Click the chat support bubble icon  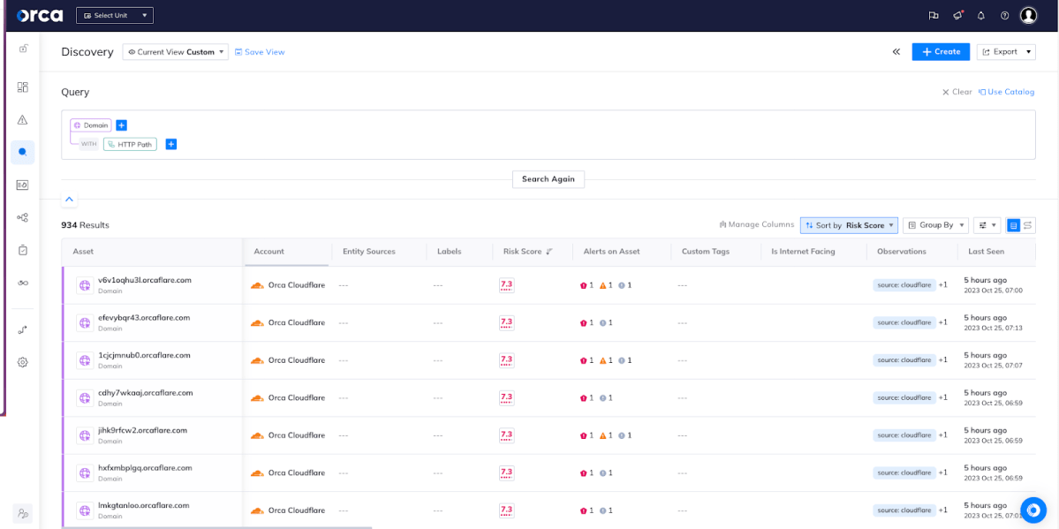(1033, 510)
